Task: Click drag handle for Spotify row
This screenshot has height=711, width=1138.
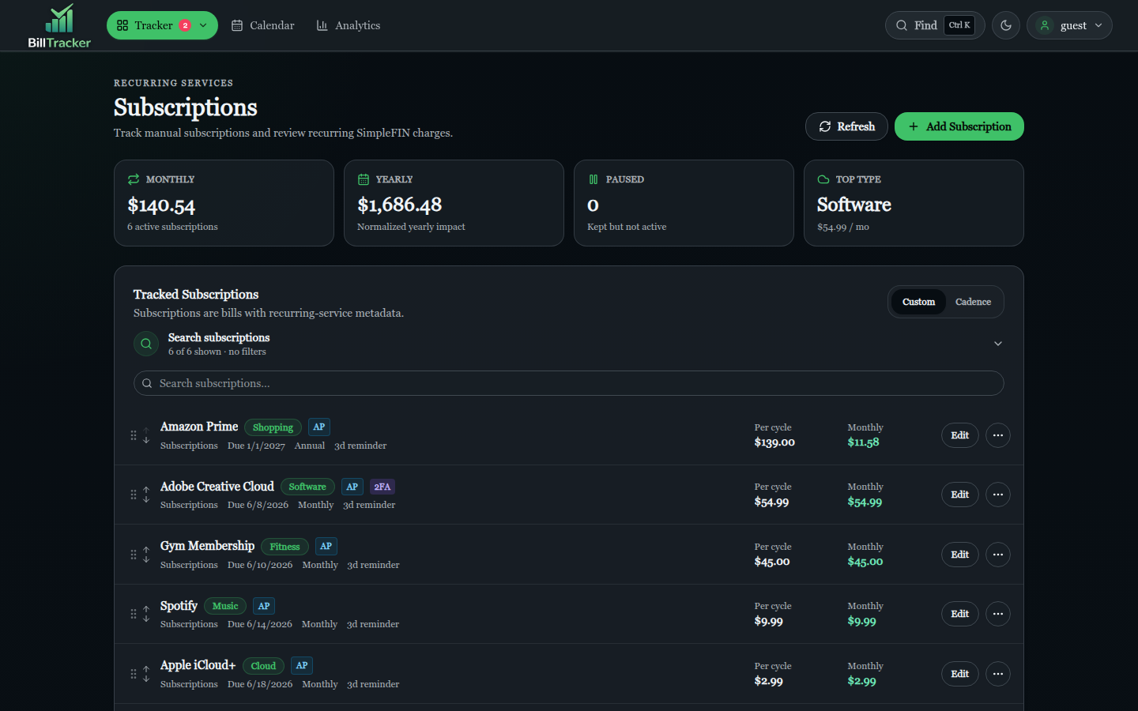Action: pos(134,614)
